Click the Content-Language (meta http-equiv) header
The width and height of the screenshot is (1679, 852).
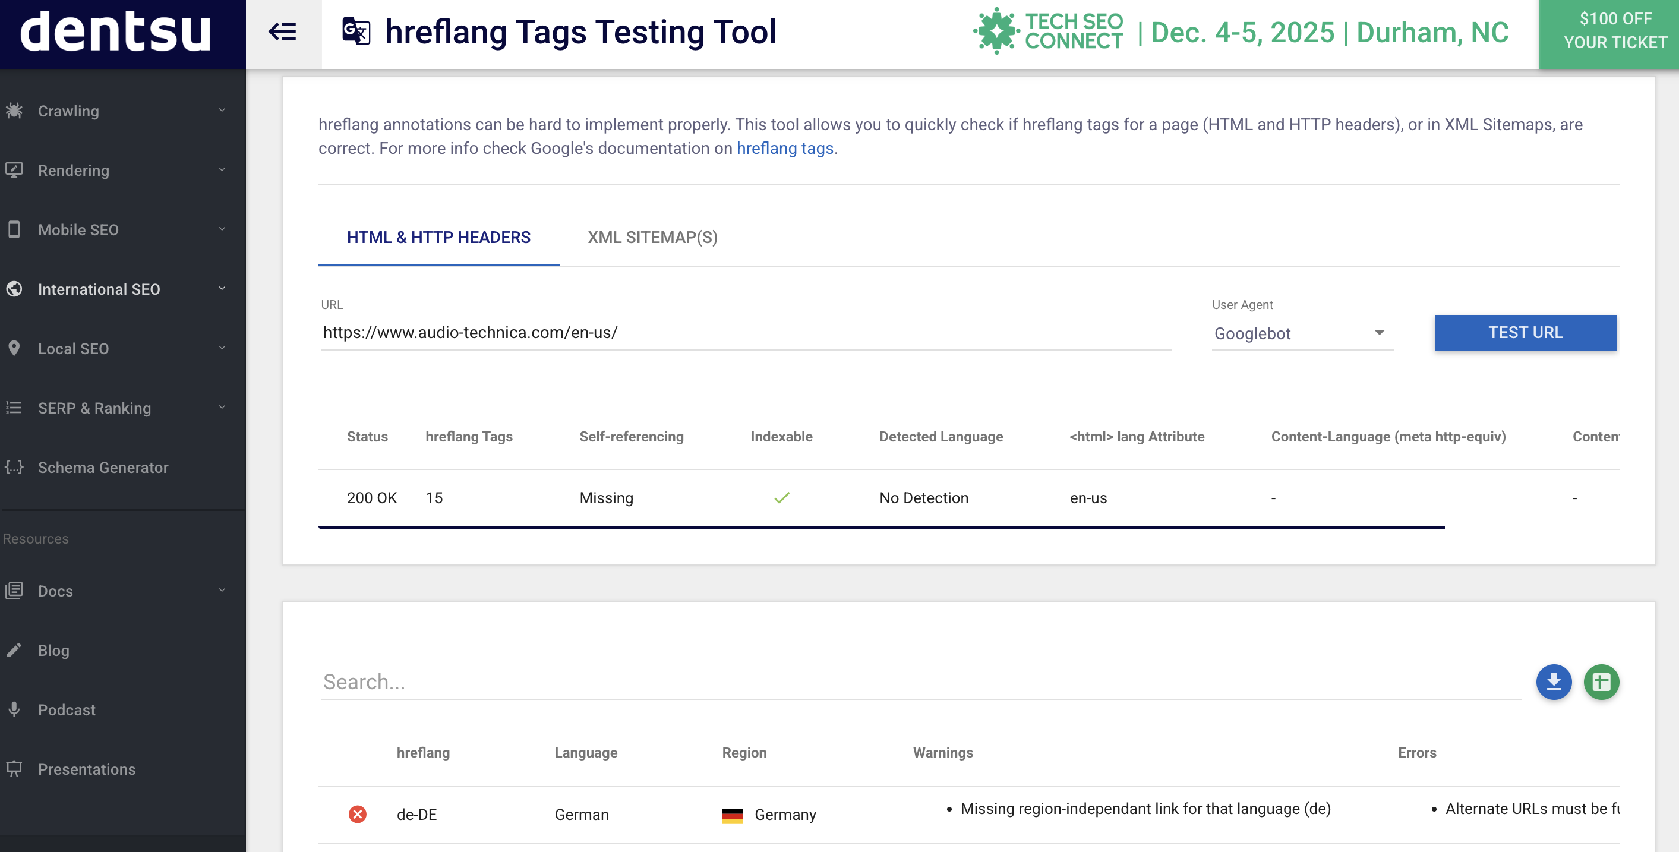tap(1388, 436)
